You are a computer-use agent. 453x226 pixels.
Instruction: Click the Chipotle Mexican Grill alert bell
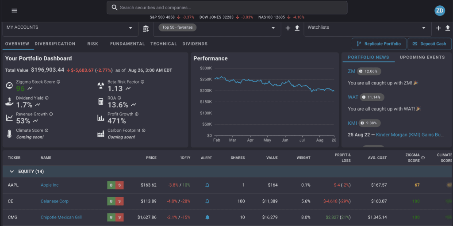point(207,217)
